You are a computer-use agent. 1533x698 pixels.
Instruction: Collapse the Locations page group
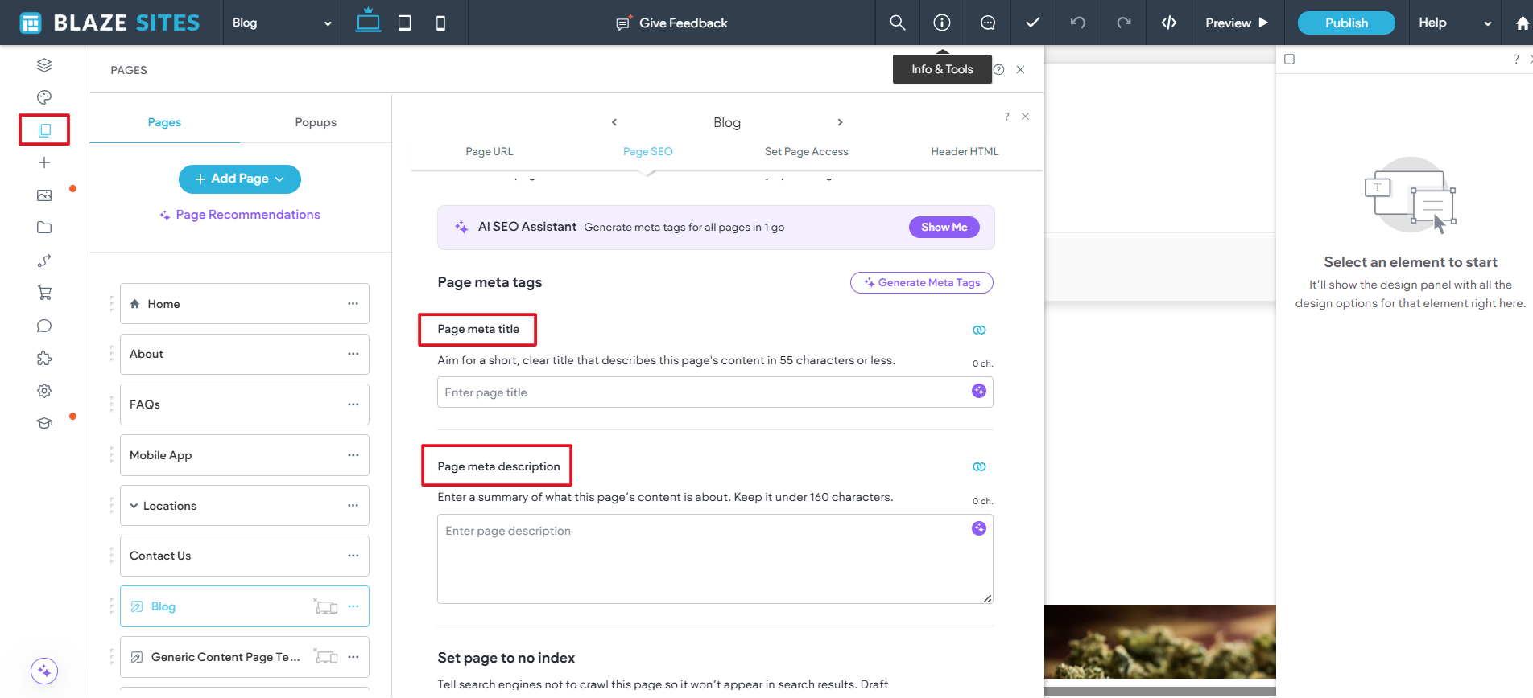coord(134,506)
